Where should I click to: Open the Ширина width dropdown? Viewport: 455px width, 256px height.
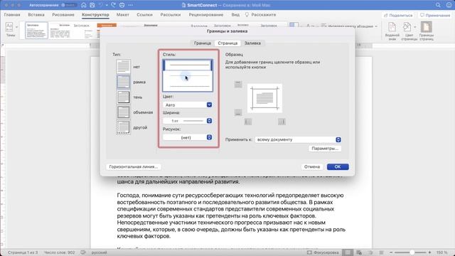[188, 121]
